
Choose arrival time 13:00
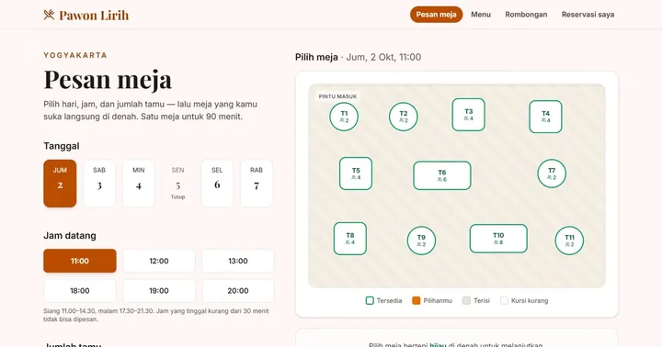(238, 261)
